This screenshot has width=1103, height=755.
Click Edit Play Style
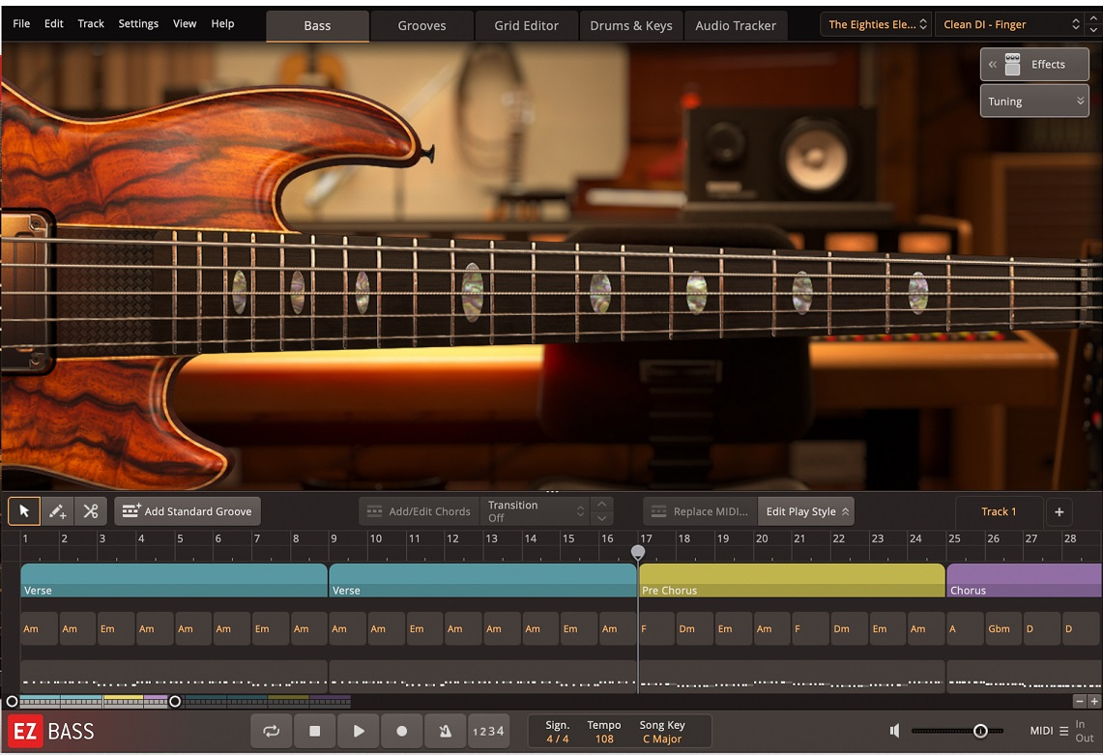(805, 510)
